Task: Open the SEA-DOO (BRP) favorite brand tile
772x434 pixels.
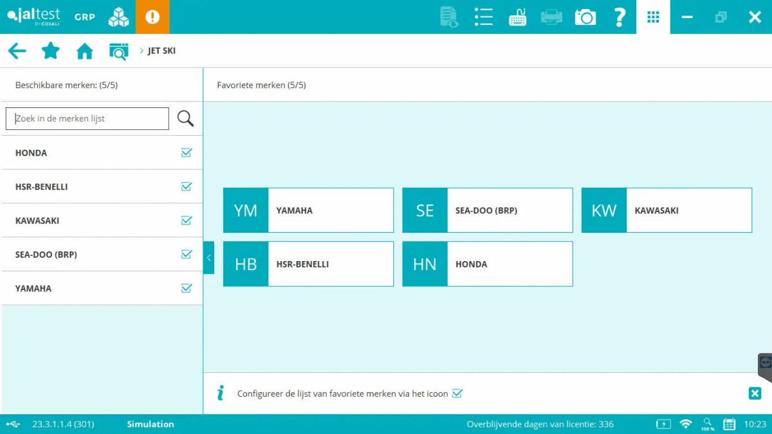Action: 487,210
